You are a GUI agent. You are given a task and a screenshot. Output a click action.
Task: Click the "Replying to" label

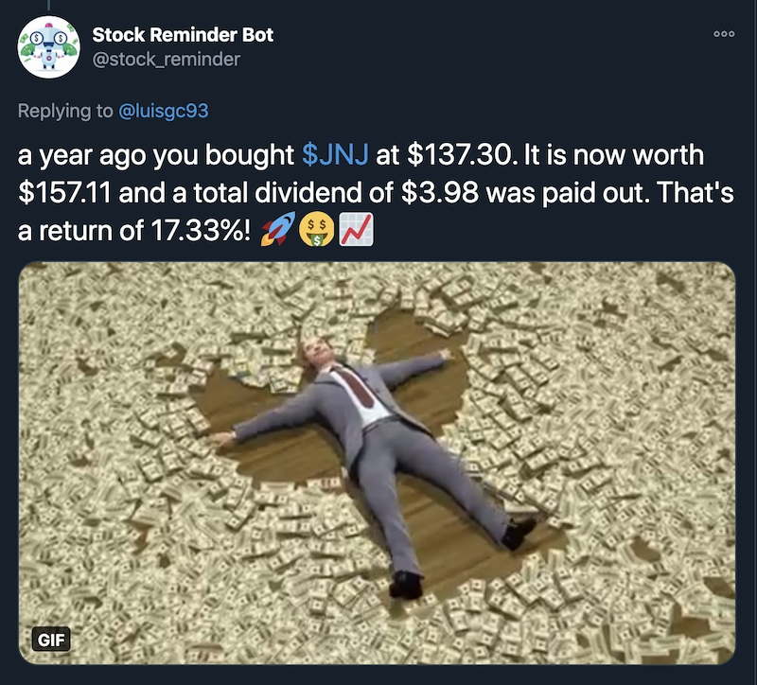(65, 111)
